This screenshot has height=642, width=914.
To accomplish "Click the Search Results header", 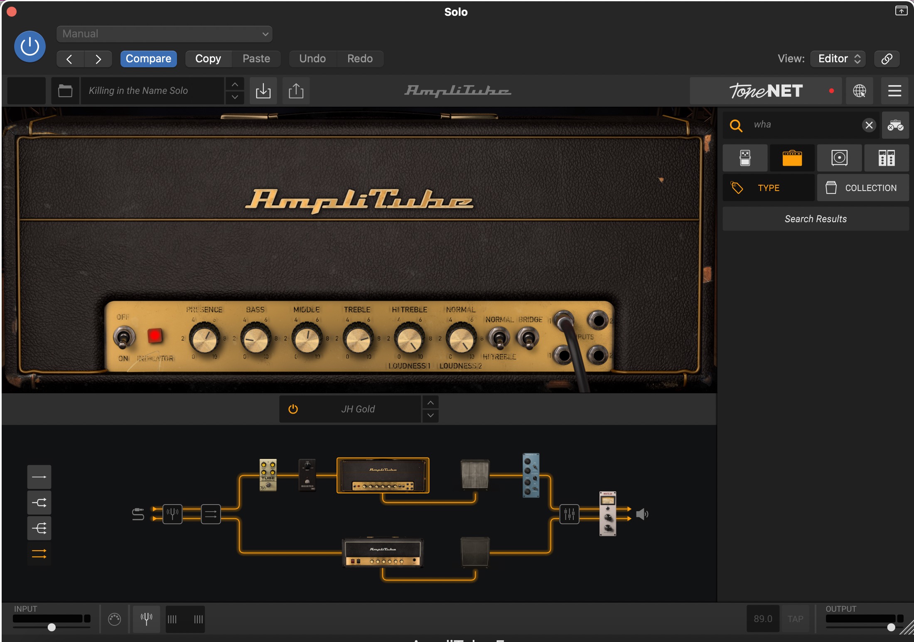I will click(x=816, y=219).
